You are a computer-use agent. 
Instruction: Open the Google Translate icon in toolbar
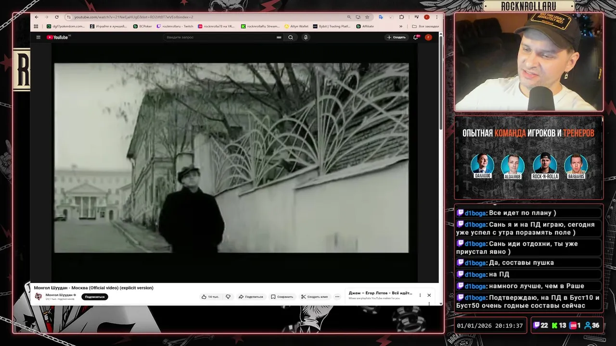(381, 17)
